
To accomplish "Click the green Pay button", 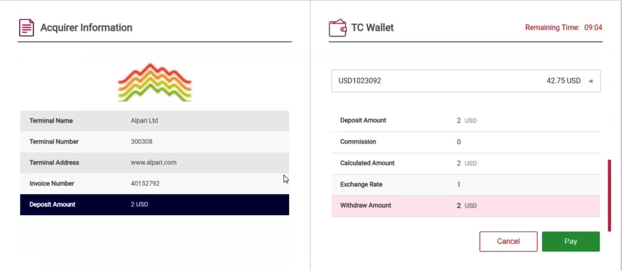I will coord(571,241).
